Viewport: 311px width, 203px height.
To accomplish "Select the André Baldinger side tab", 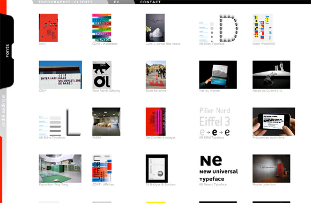I will pyautogui.click(x=3, y=111).
